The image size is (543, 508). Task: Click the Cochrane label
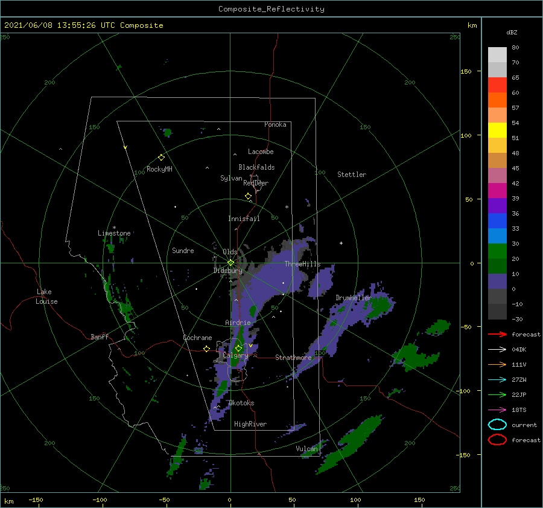tap(197, 338)
